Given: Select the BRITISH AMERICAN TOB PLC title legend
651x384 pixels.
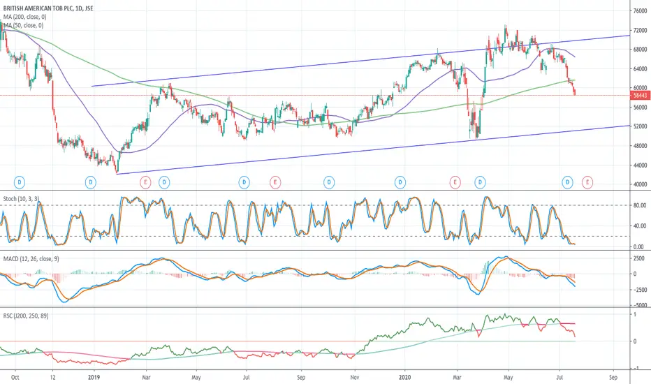Looking at the screenshot, I should tap(48, 8).
